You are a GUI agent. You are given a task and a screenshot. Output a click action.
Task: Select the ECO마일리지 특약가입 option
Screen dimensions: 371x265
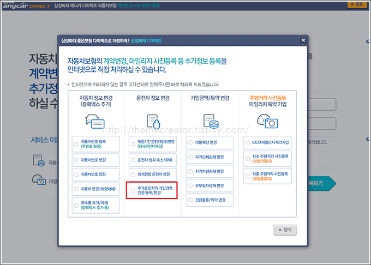pyautogui.click(x=267, y=142)
